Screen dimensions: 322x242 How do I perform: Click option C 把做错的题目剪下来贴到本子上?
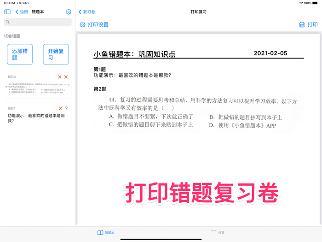tap(151, 125)
